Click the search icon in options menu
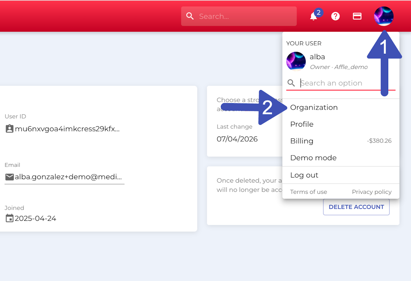The image size is (411, 281). 291,83
